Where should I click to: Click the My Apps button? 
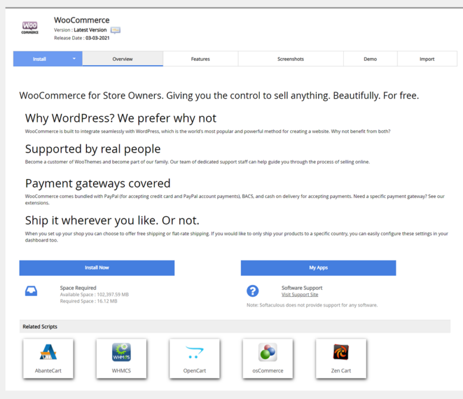point(318,268)
